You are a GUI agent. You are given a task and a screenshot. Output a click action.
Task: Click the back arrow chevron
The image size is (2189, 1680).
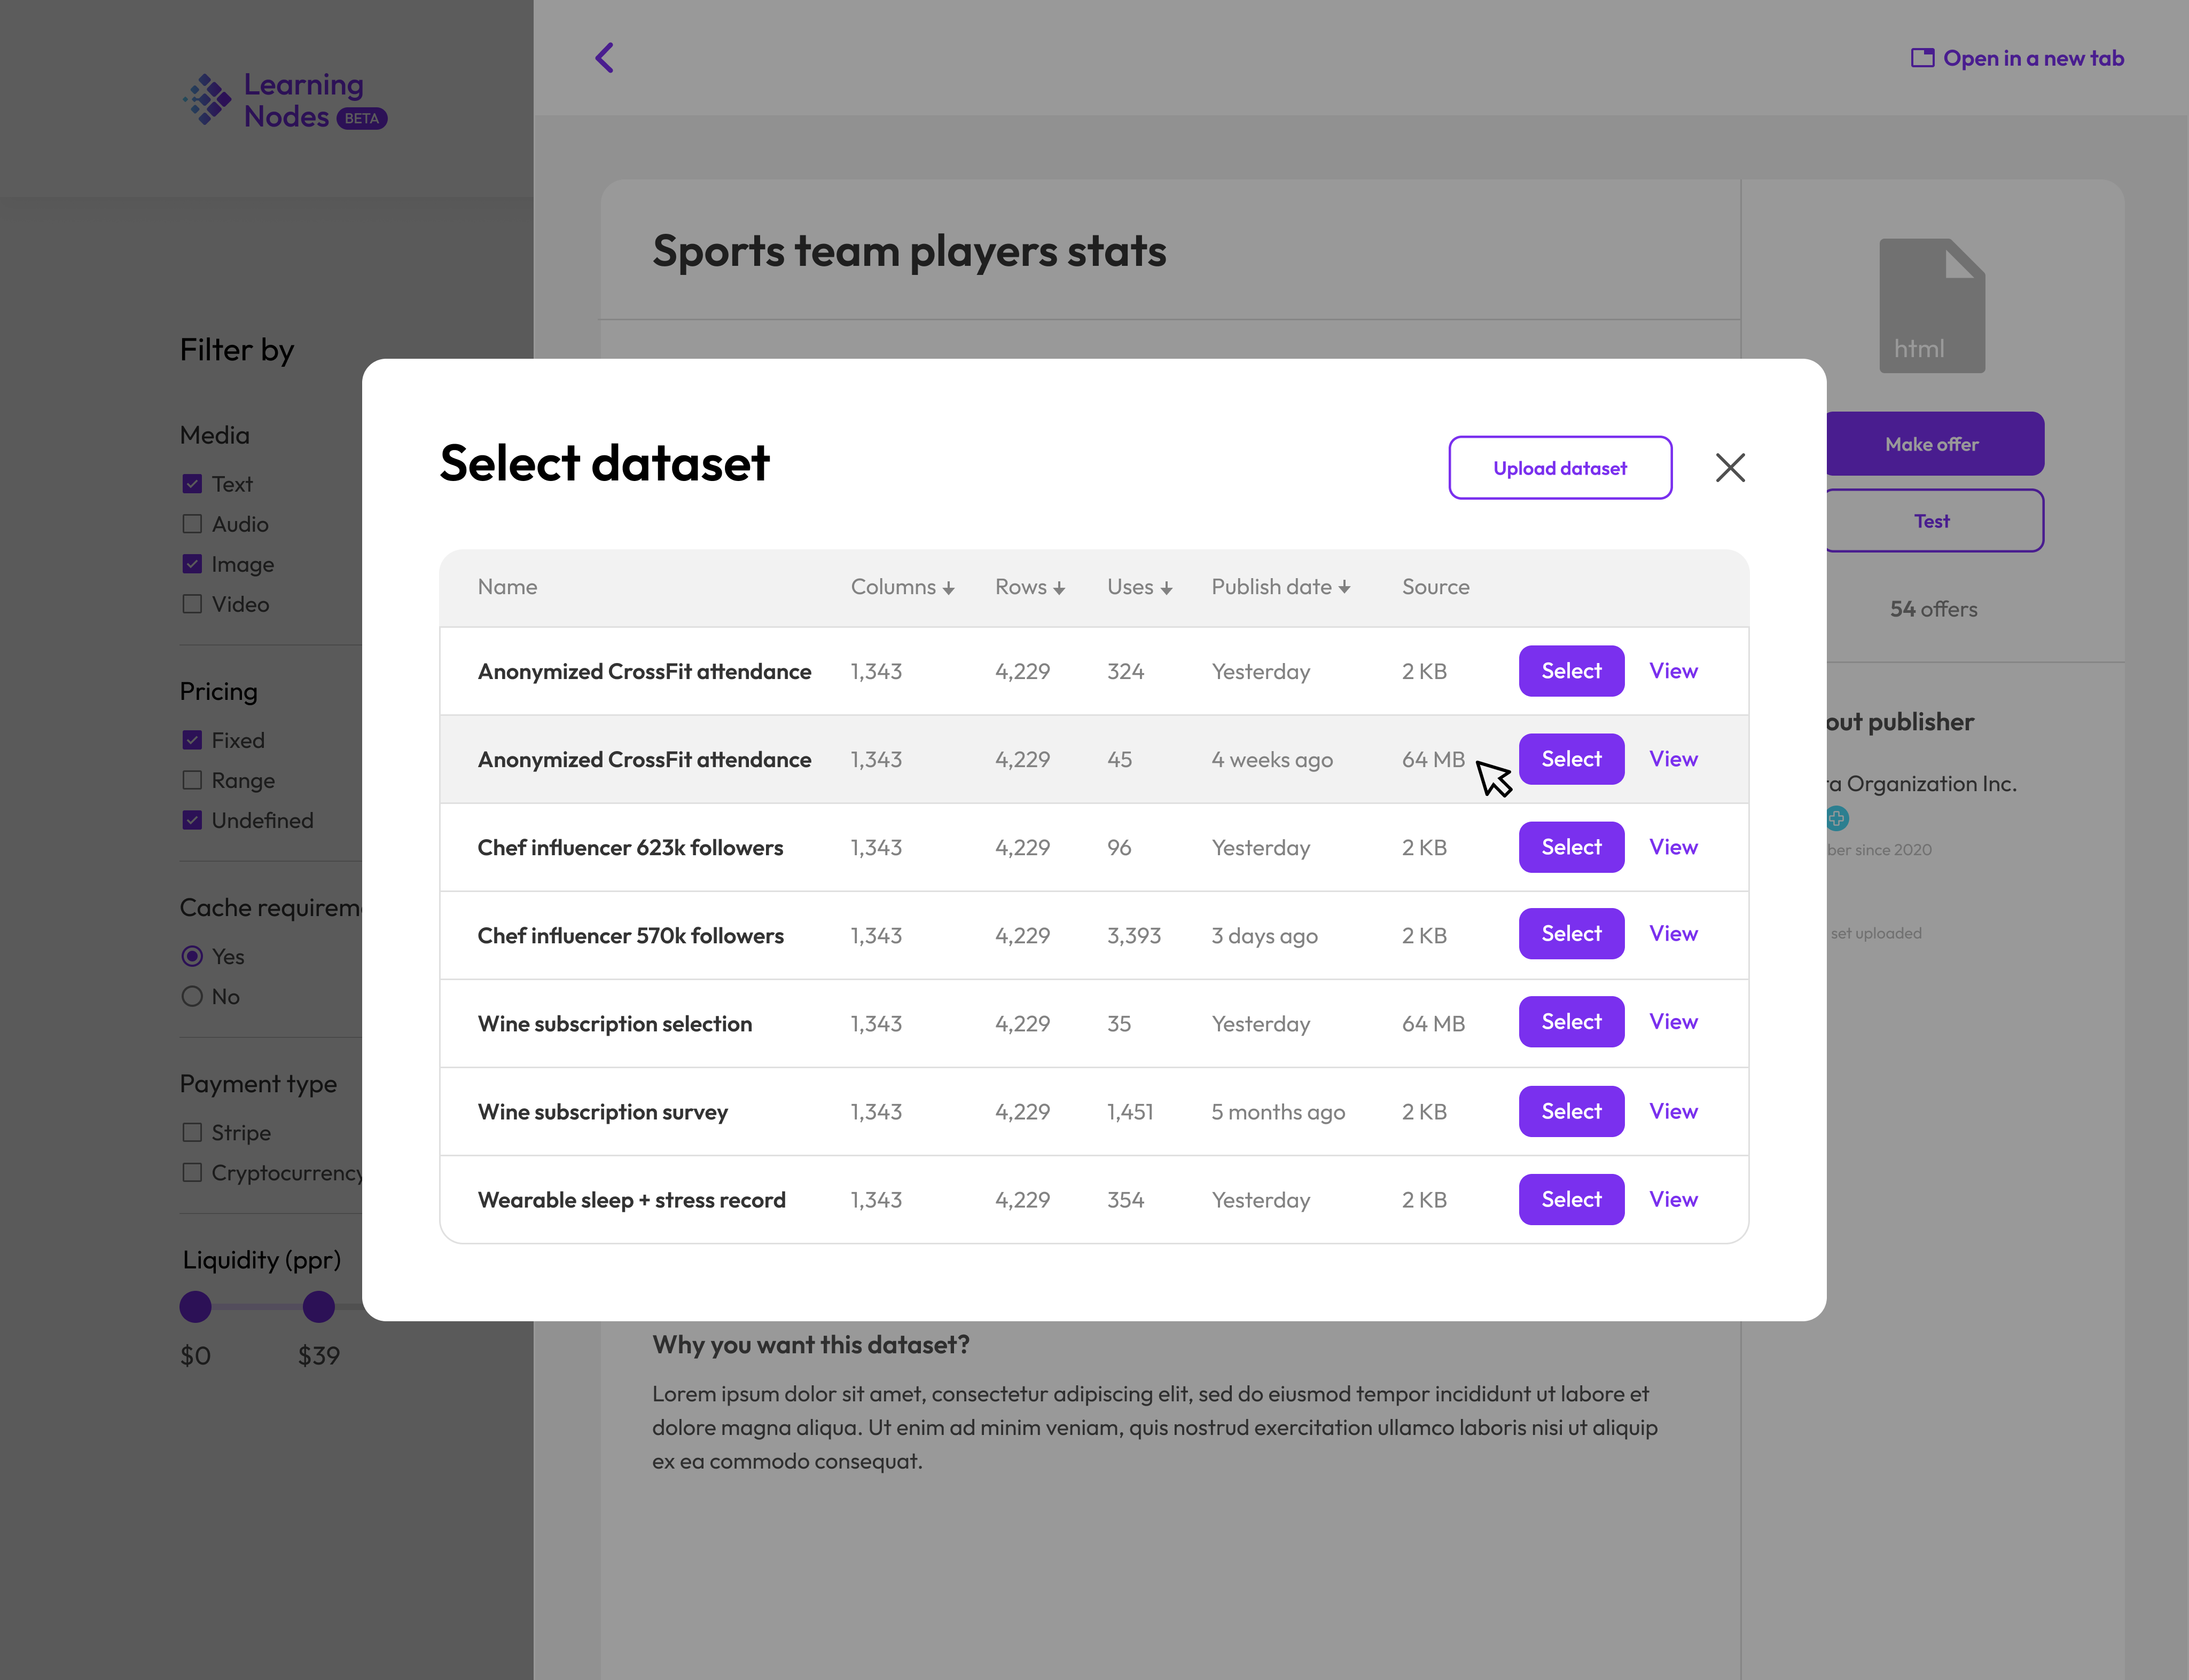[604, 57]
